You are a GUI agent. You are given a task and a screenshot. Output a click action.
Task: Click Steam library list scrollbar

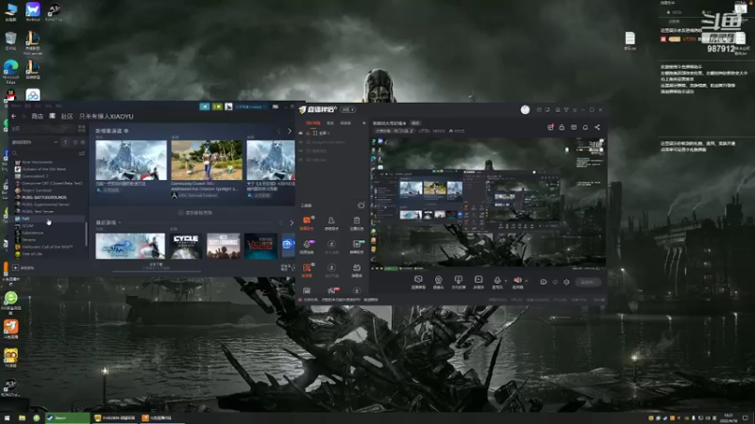87,233
